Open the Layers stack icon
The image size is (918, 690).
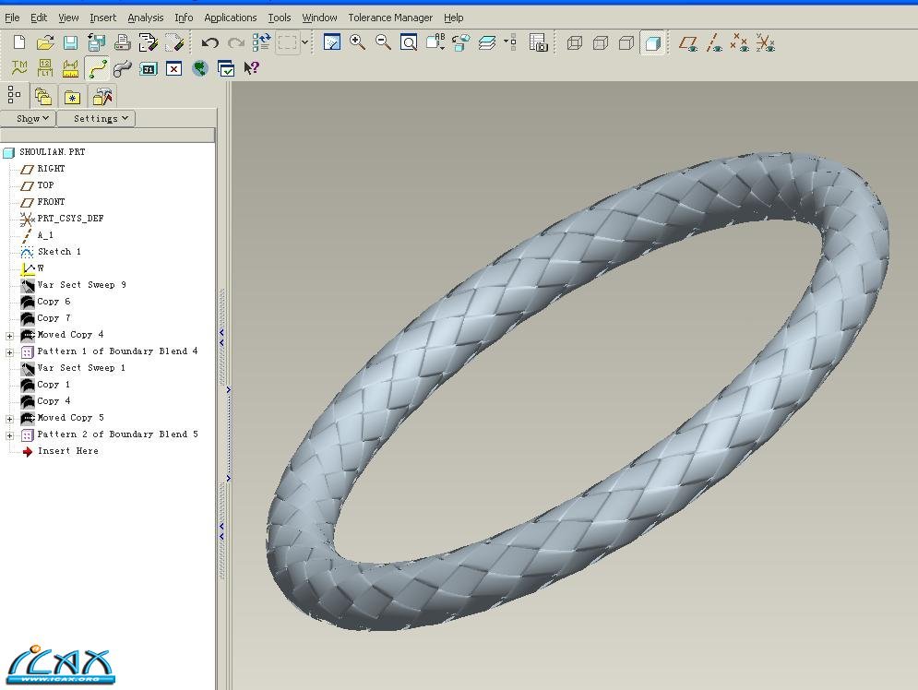487,42
